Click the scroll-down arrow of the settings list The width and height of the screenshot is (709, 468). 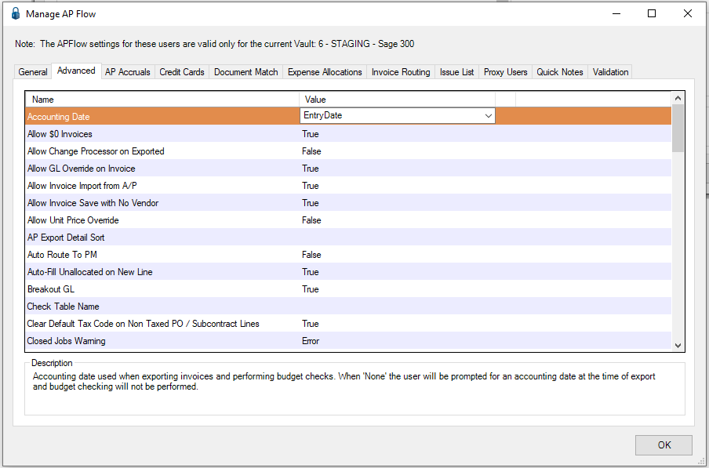(678, 346)
